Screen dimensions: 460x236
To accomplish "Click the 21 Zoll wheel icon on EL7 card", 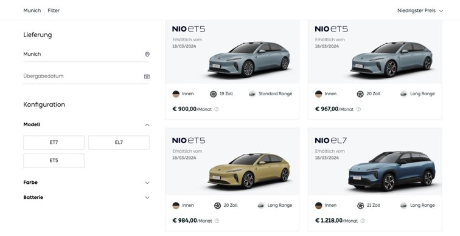I will click(361, 206).
